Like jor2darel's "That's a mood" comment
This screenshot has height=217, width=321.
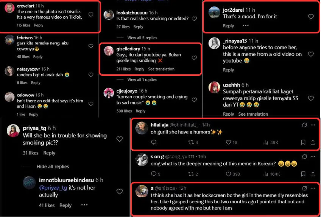click(311, 17)
